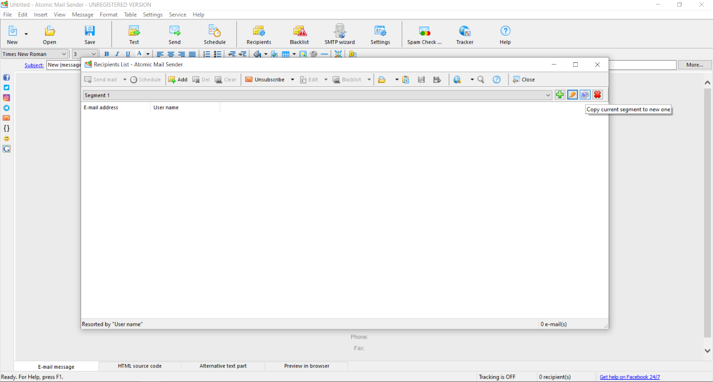713x382 pixels.
Task: Justify the text alignment
Action: (x=192, y=54)
